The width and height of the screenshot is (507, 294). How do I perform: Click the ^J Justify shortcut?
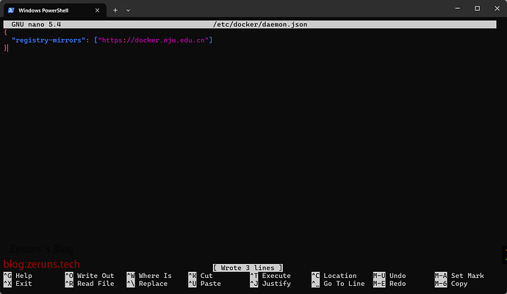coord(270,284)
